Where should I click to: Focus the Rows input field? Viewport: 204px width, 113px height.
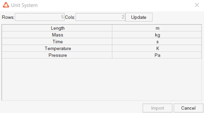point(40,17)
